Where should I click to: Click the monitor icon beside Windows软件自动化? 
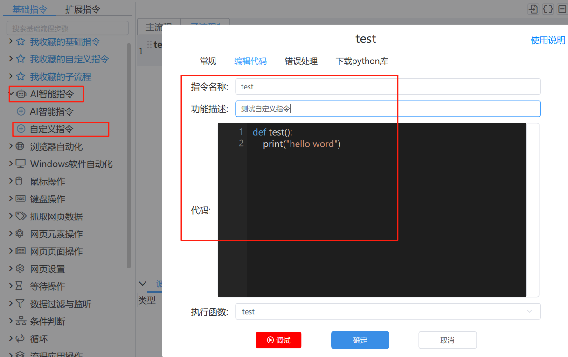coord(21,164)
